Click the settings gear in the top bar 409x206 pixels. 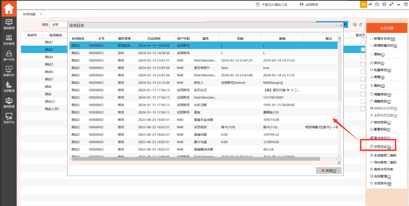[384, 4]
